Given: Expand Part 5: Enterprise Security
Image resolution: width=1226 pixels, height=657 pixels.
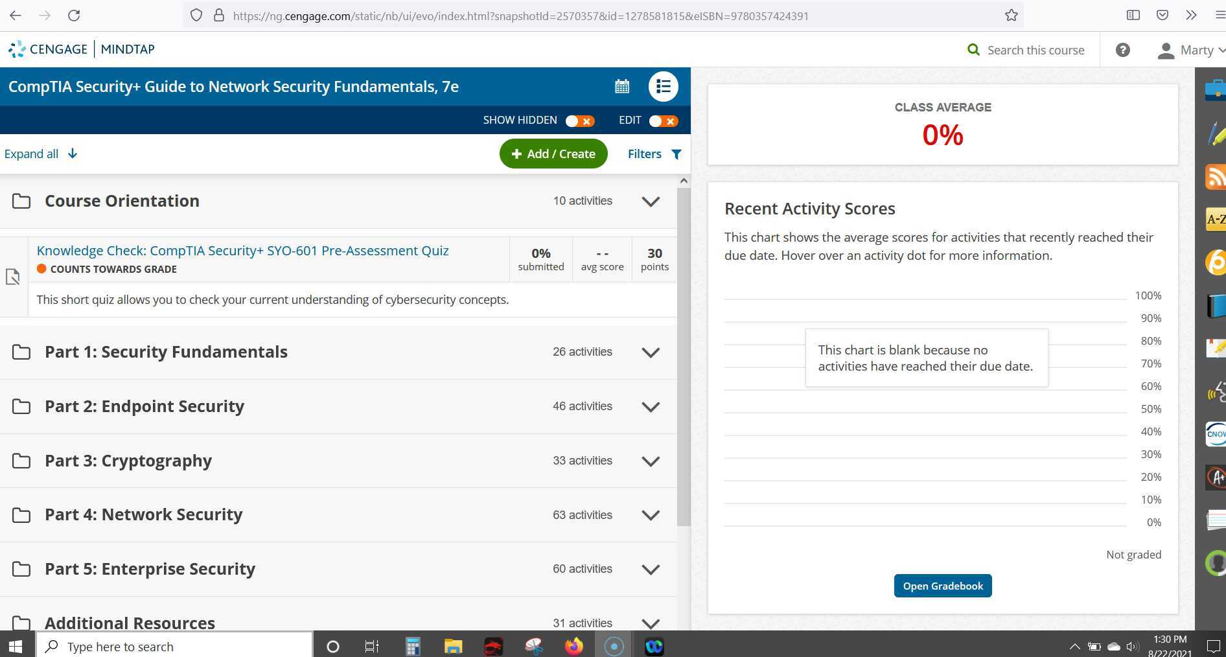Looking at the screenshot, I should pos(651,569).
